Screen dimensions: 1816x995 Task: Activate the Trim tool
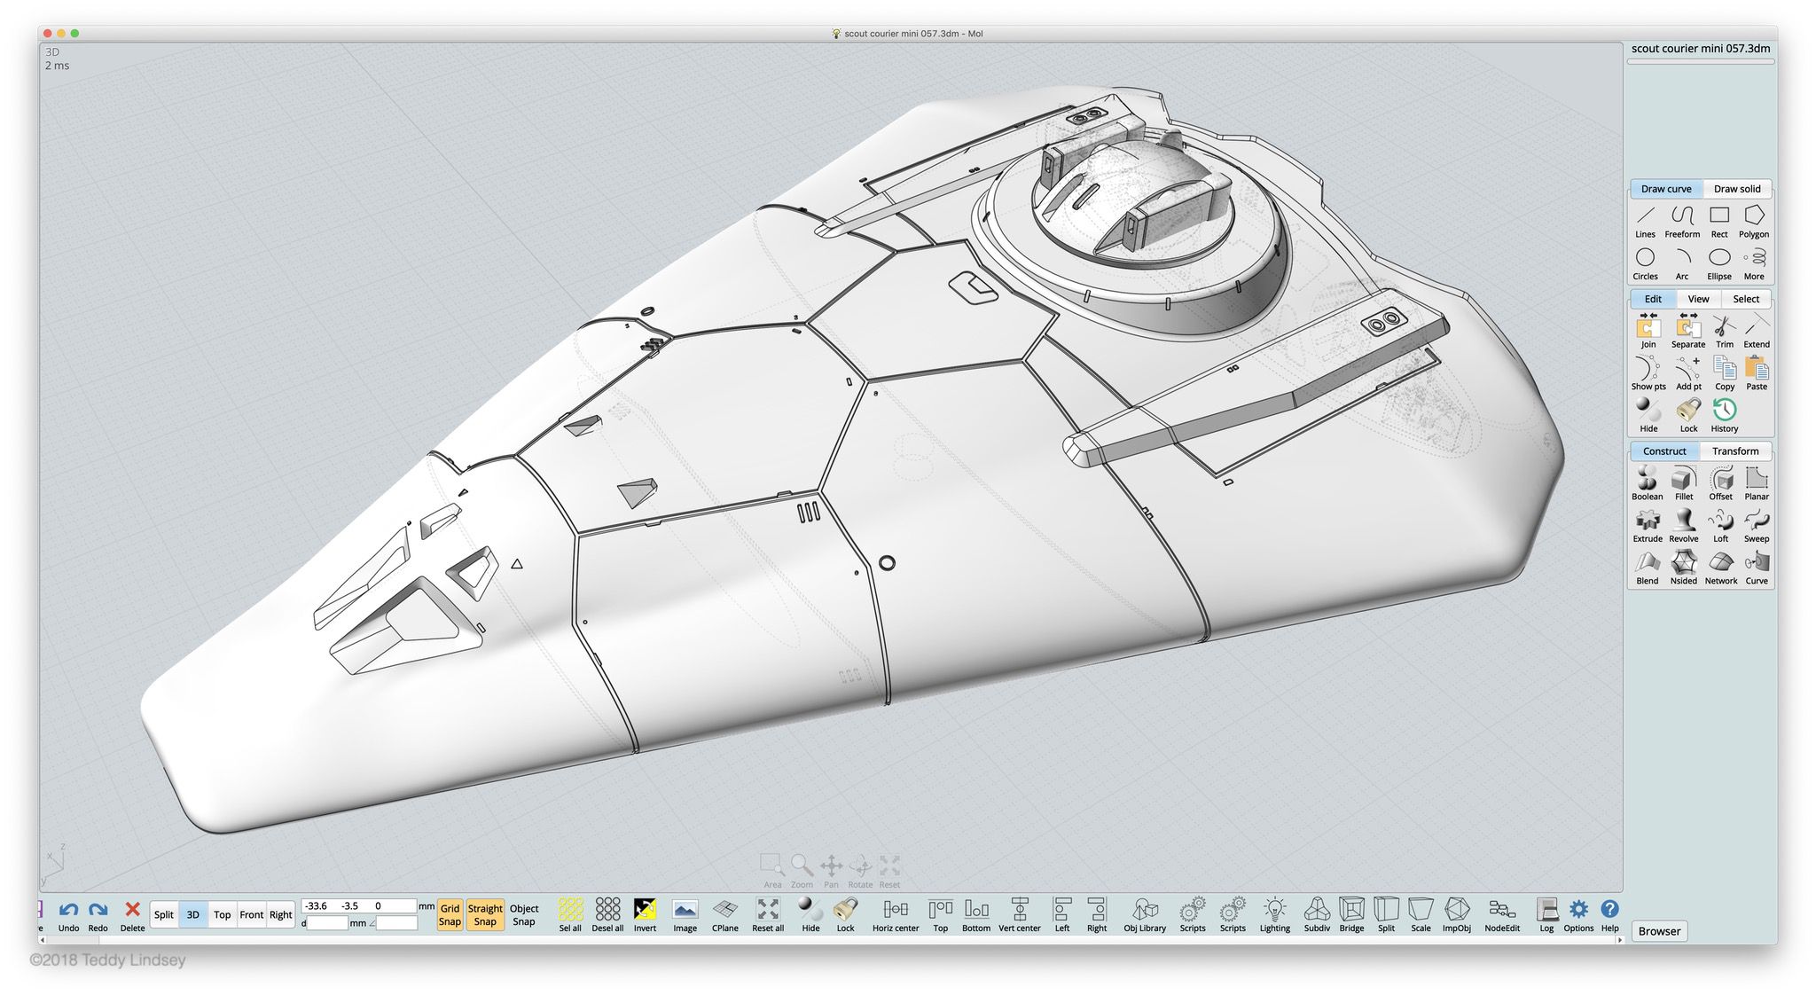pos(1725,332)
